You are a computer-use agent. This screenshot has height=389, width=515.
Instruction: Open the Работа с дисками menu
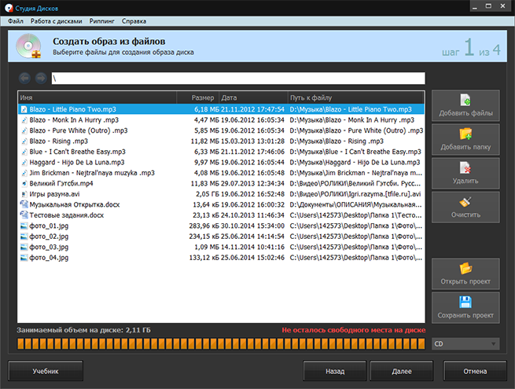coord(56,20)
